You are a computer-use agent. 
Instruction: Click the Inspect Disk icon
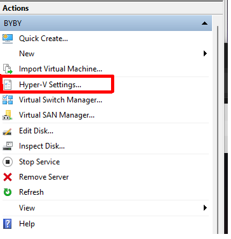click(x=8, y=146)
